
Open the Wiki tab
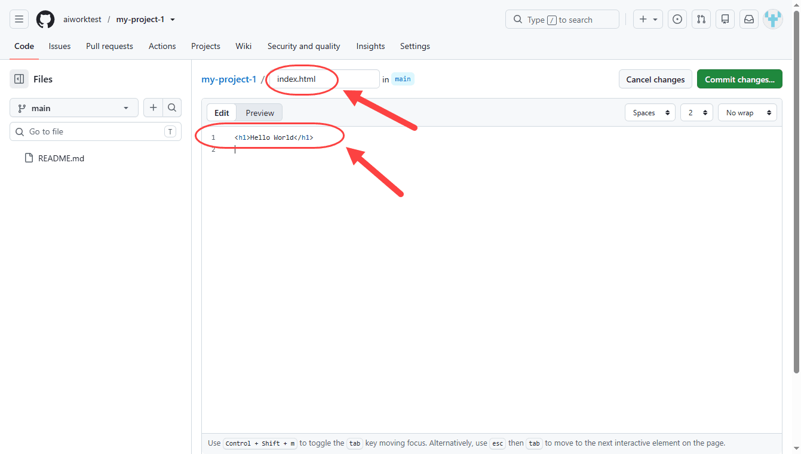point(244,46)
